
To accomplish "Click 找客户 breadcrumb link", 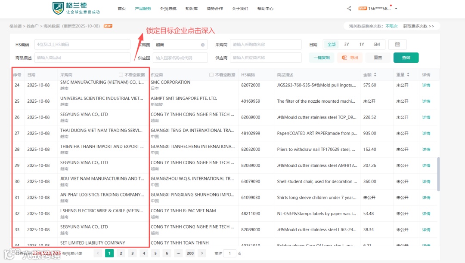I will [x=33, y=26].
